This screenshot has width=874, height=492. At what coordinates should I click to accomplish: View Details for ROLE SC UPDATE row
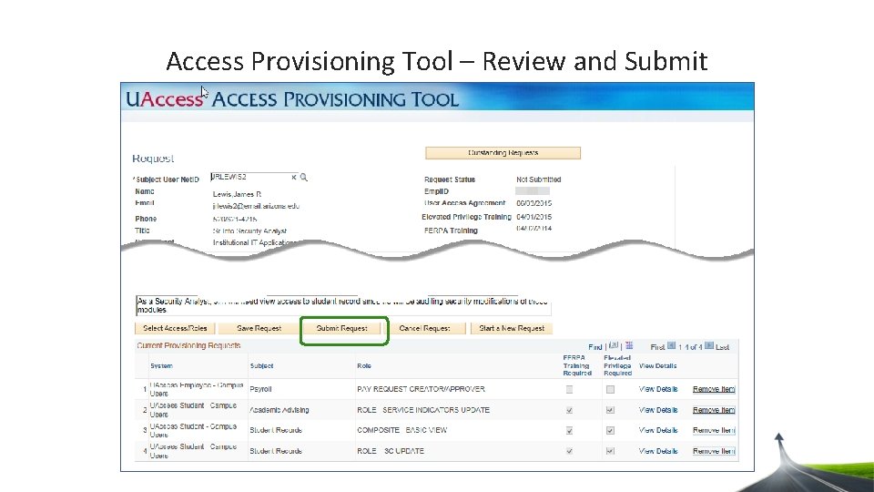click(657, 451)
